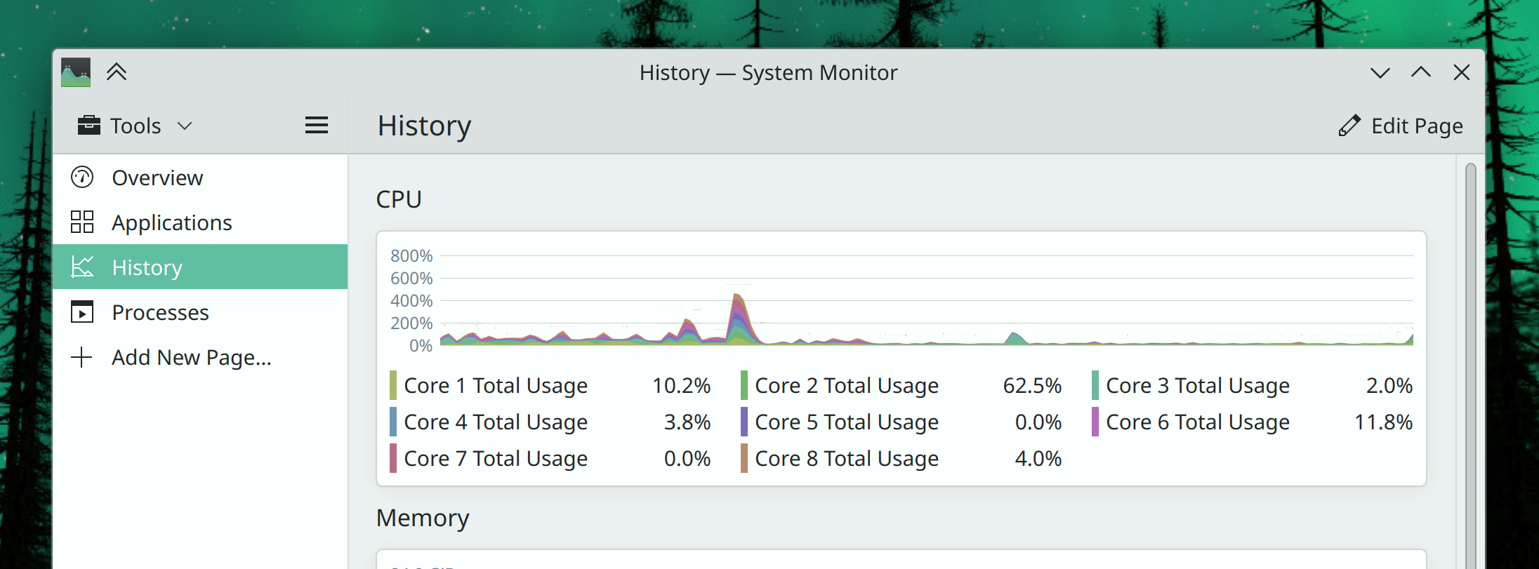Click the keep-above double chevron icon
1539x569 pixels.
(x=117, y=72)
